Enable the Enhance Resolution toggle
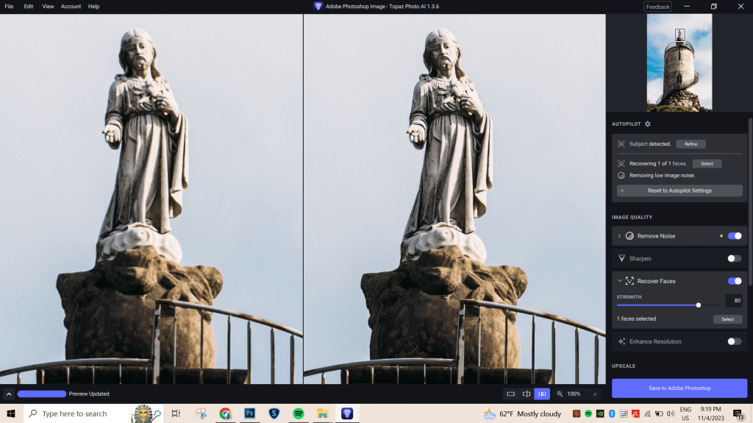This screenshot has width=753, height=423. [734, 341]
